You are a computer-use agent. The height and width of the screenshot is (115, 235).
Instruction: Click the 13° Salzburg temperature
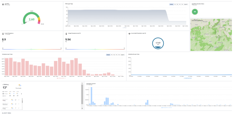[x=5, y=88]
